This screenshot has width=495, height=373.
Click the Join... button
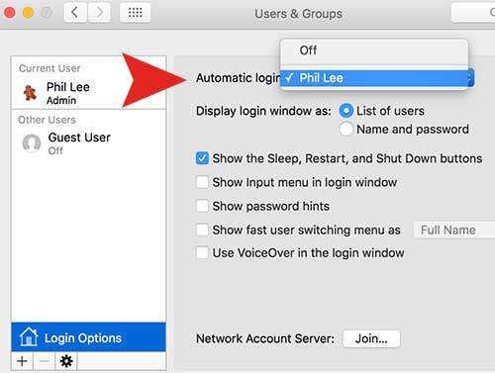click(x=371, y=338)
